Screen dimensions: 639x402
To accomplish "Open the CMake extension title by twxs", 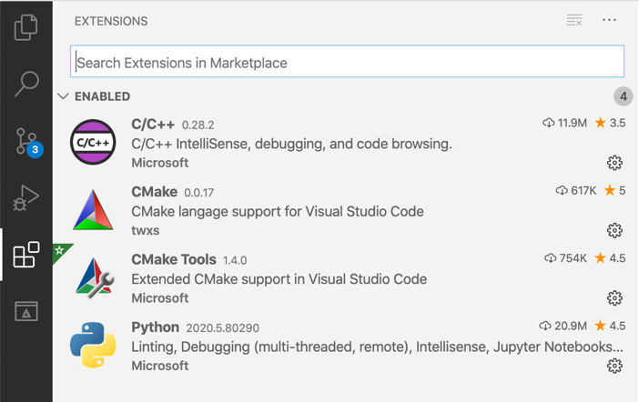I will pyautogui.click(x=154, y=191).
